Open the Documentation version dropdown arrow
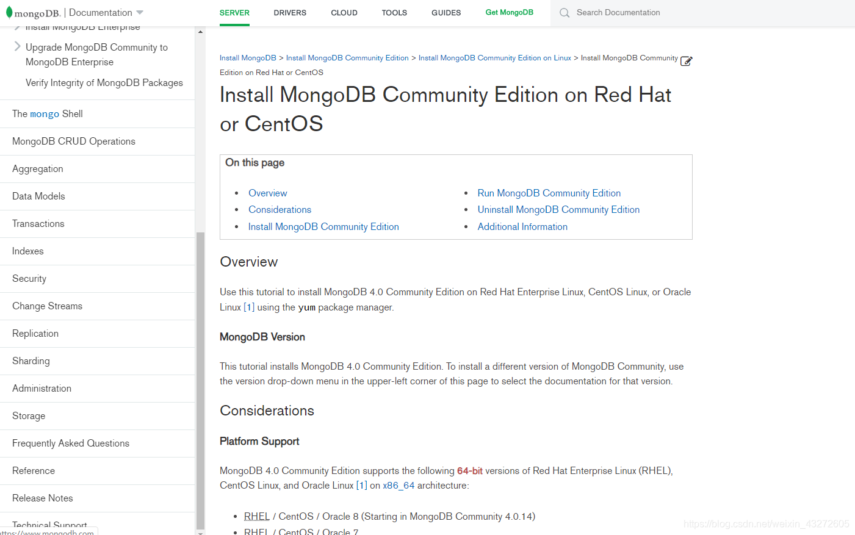855x535 pixels. [140, 13]
